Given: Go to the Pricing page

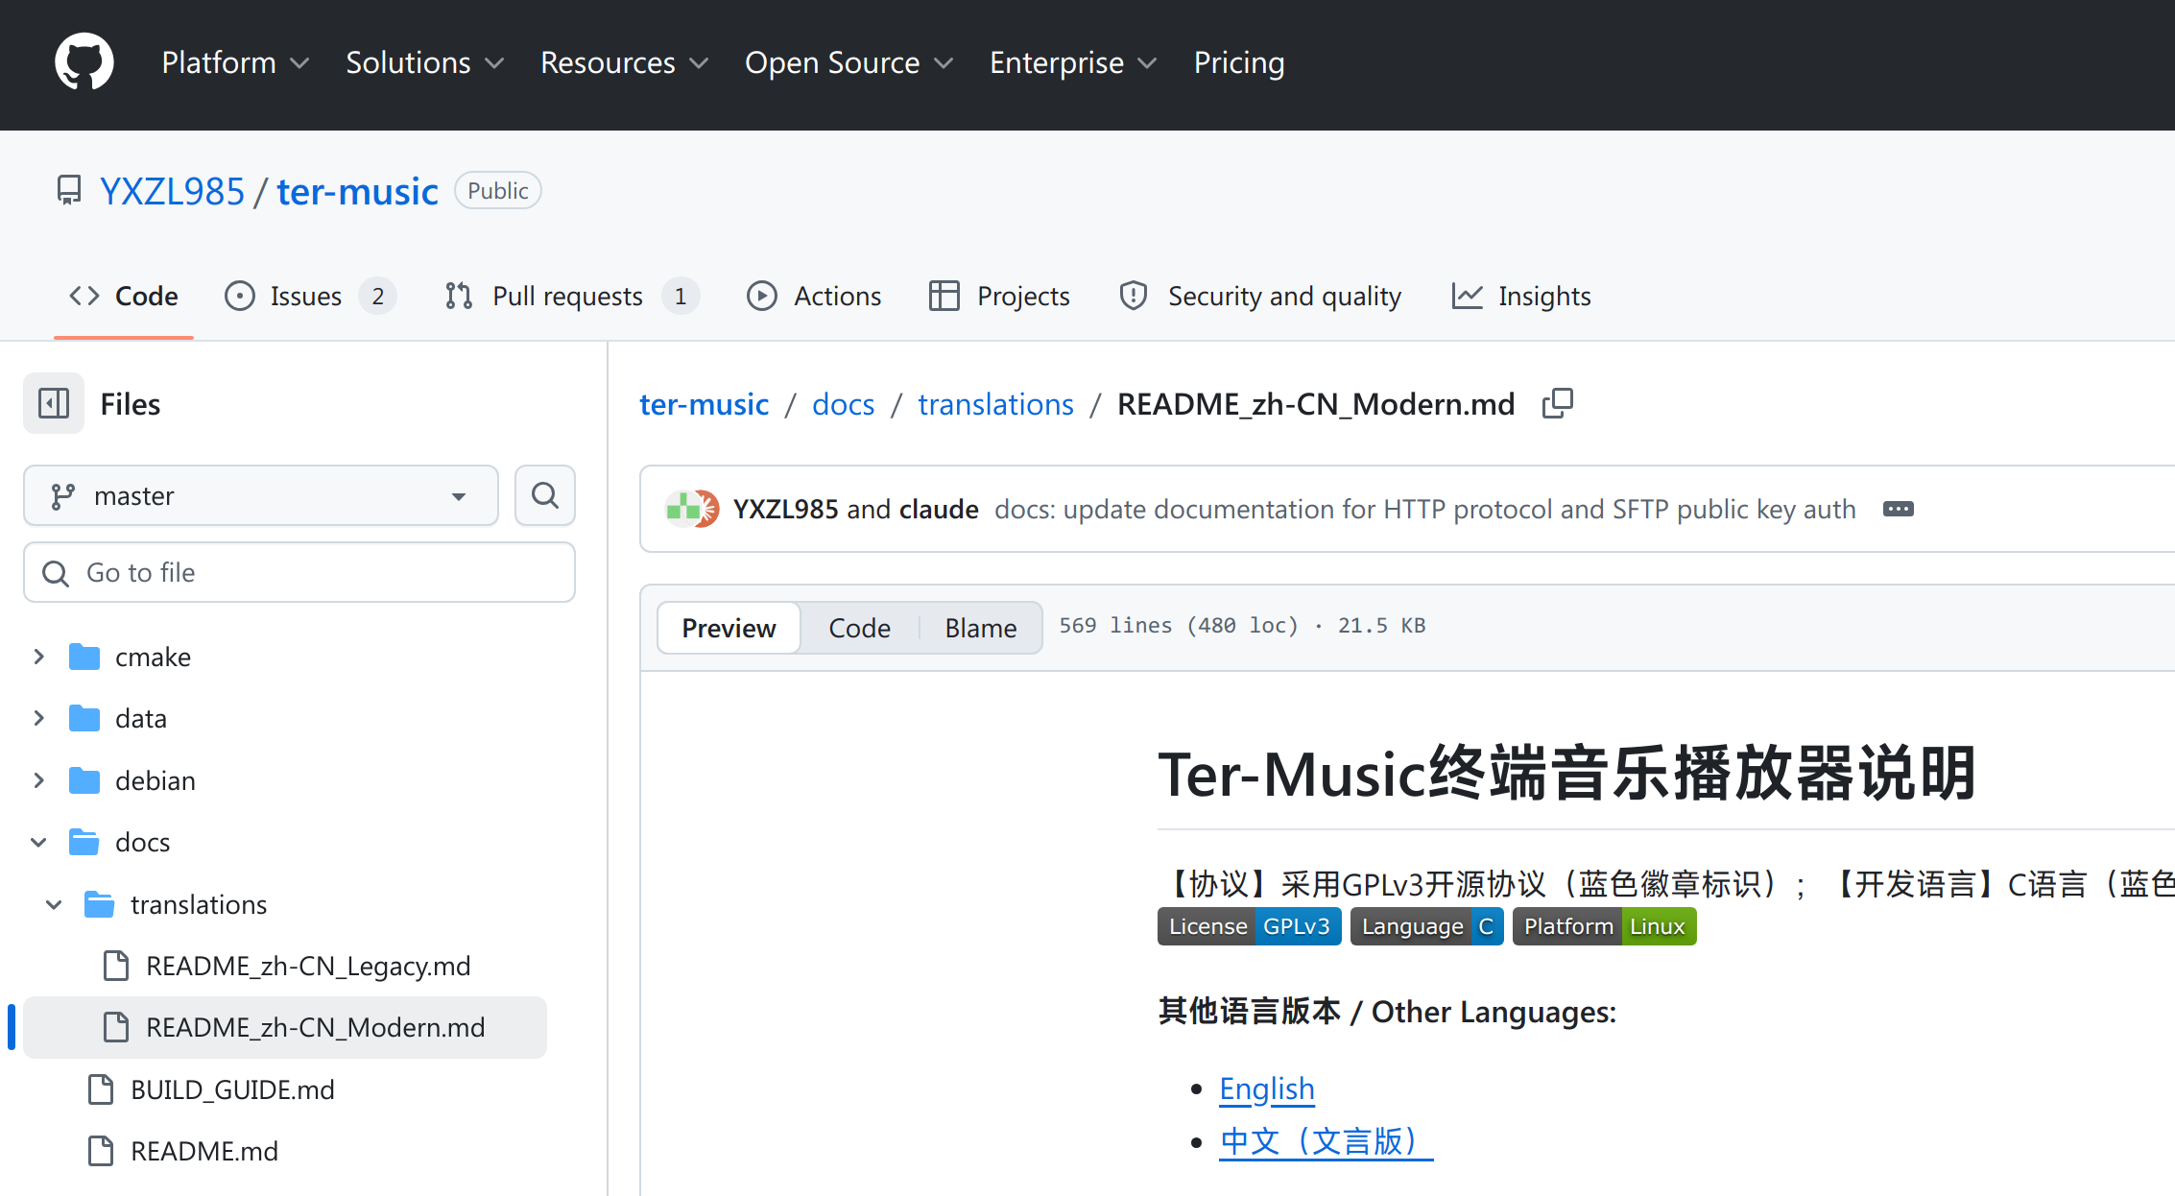Looking at the screenshot, I should pos(1239,62).
